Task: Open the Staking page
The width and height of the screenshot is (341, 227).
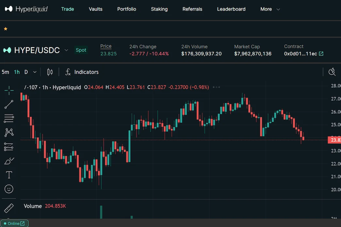Action: click(159, 9)
